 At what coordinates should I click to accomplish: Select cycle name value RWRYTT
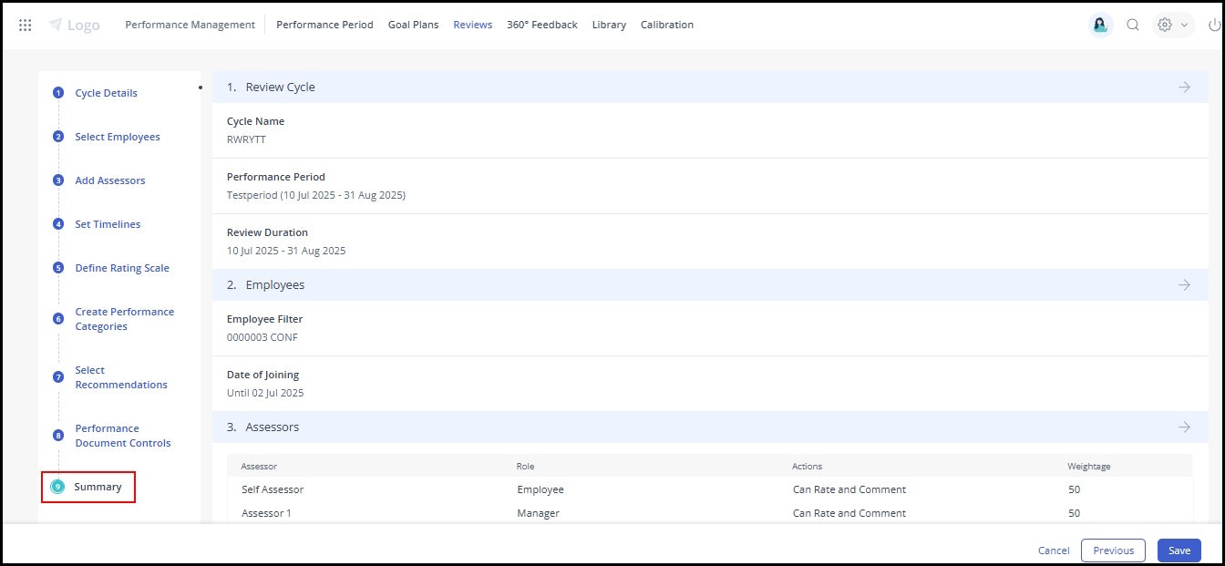point(246,140)
